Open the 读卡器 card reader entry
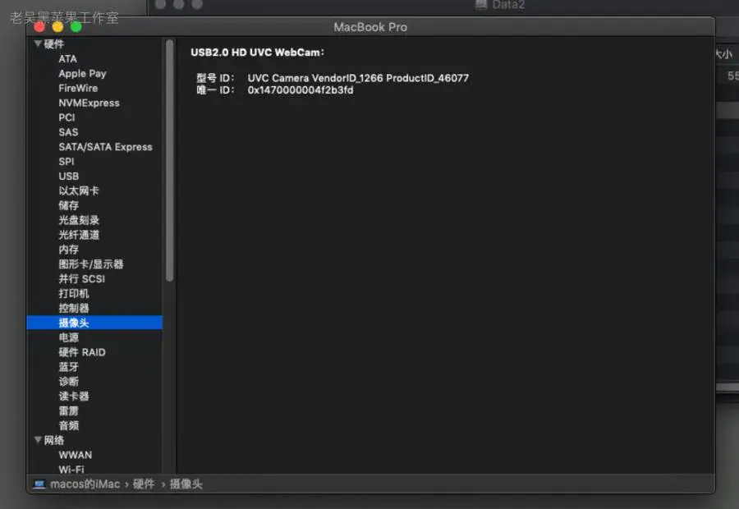 [74, 396]
